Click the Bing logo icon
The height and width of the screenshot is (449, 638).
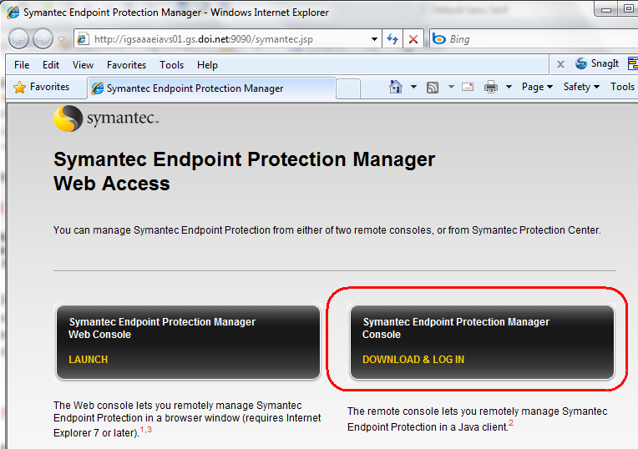tap(438, 39)
